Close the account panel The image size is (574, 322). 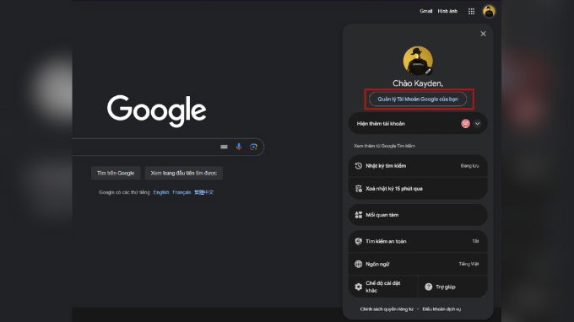pyautogui.click(x=483, y=34)
